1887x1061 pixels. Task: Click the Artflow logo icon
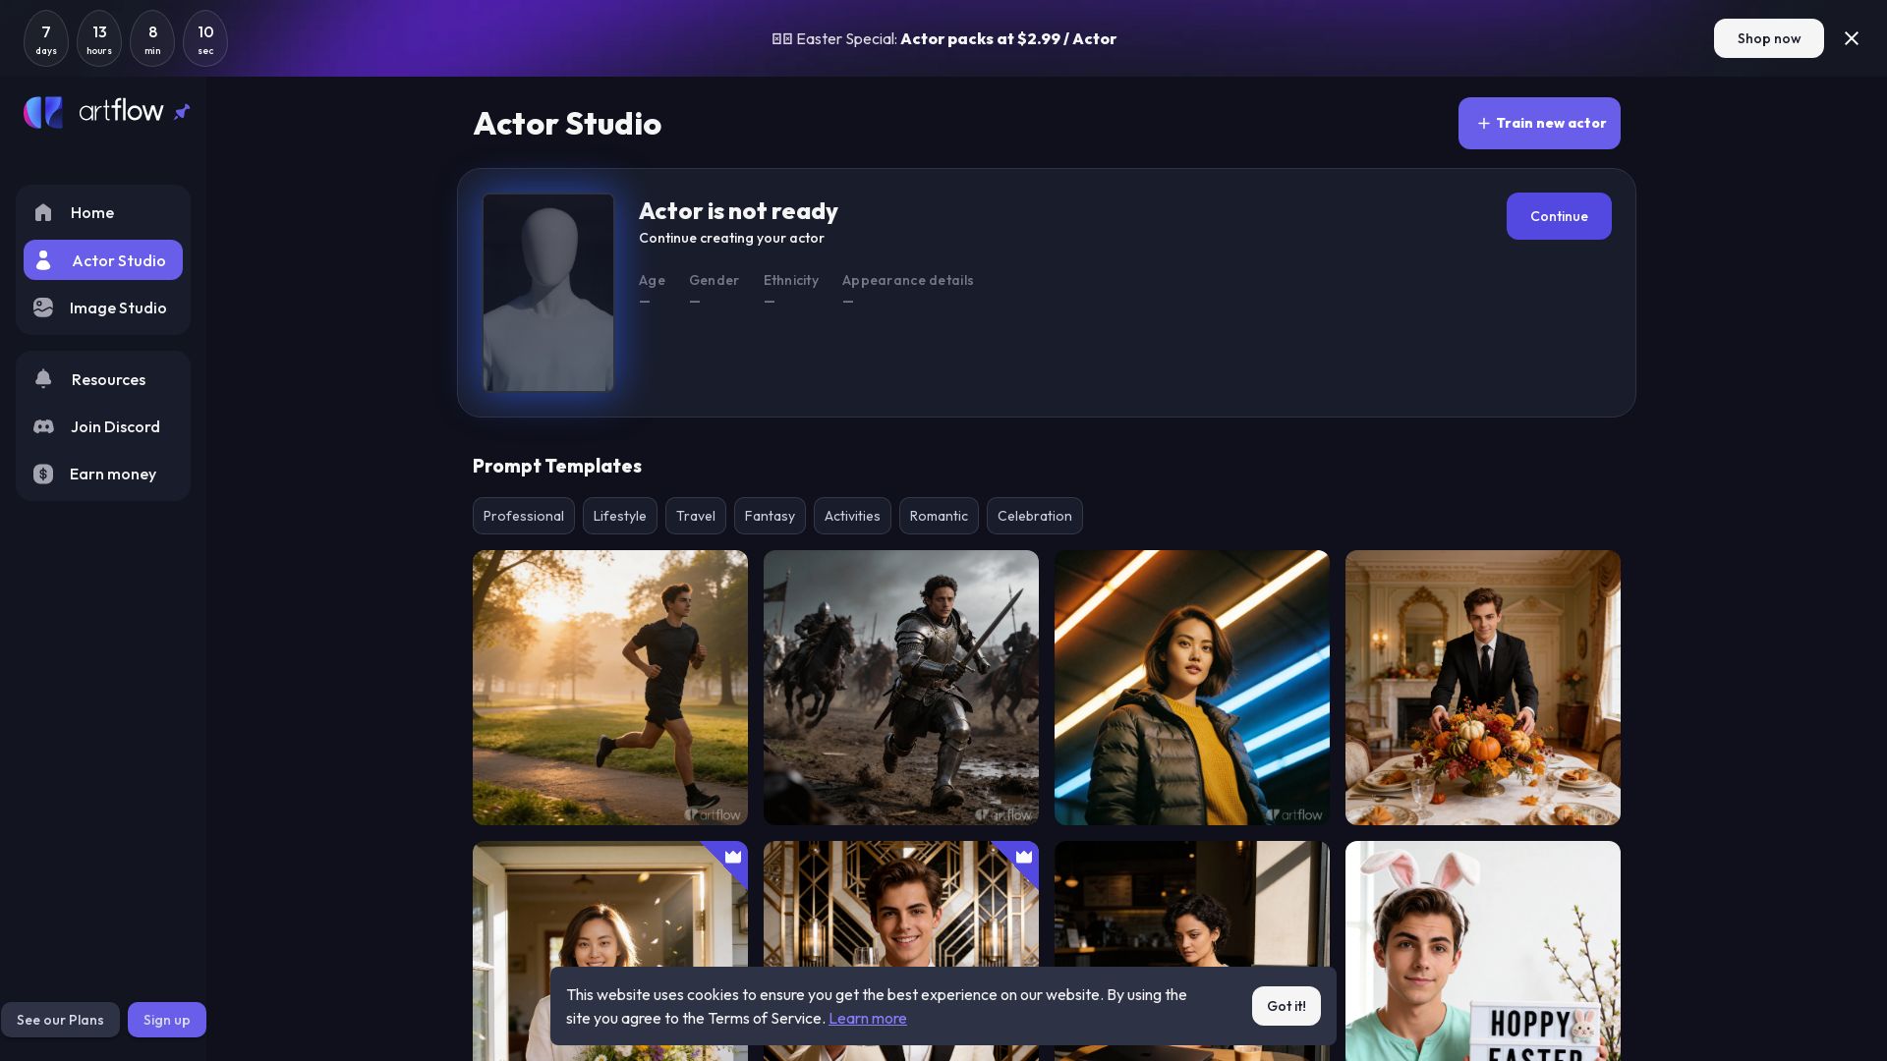(x=43, y=112)
